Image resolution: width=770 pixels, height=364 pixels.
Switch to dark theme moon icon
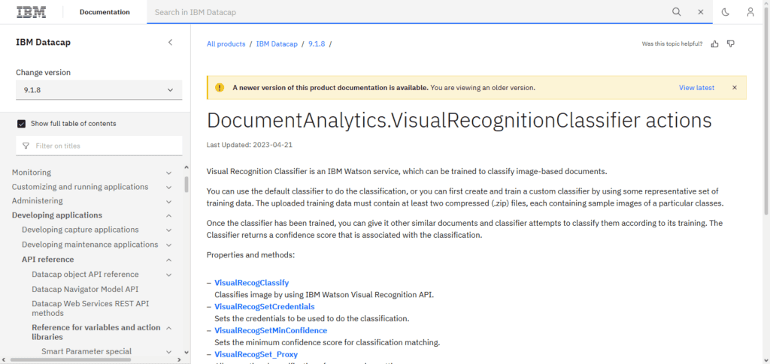coord(726,12)
